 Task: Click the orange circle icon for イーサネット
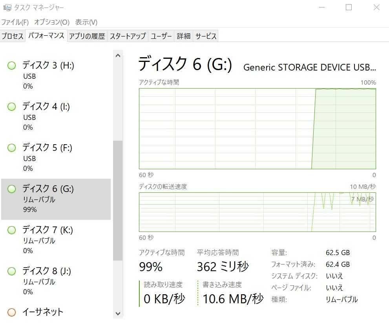12,312
